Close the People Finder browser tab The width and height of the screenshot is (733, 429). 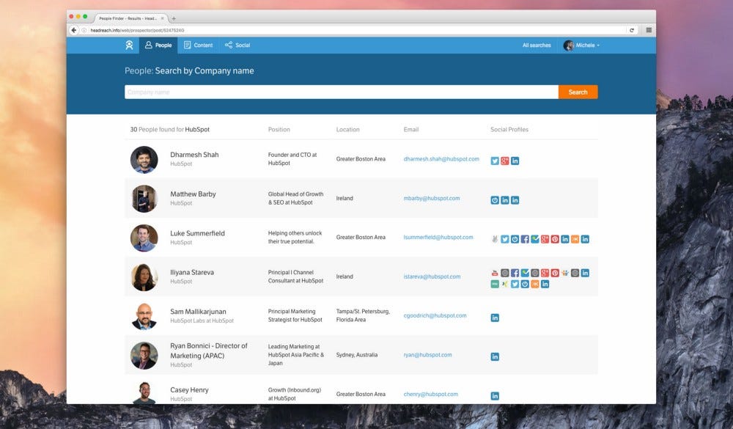tap(162, 18)
